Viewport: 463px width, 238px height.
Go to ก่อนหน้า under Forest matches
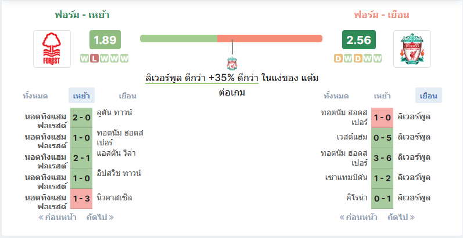(x=58, y=217)
